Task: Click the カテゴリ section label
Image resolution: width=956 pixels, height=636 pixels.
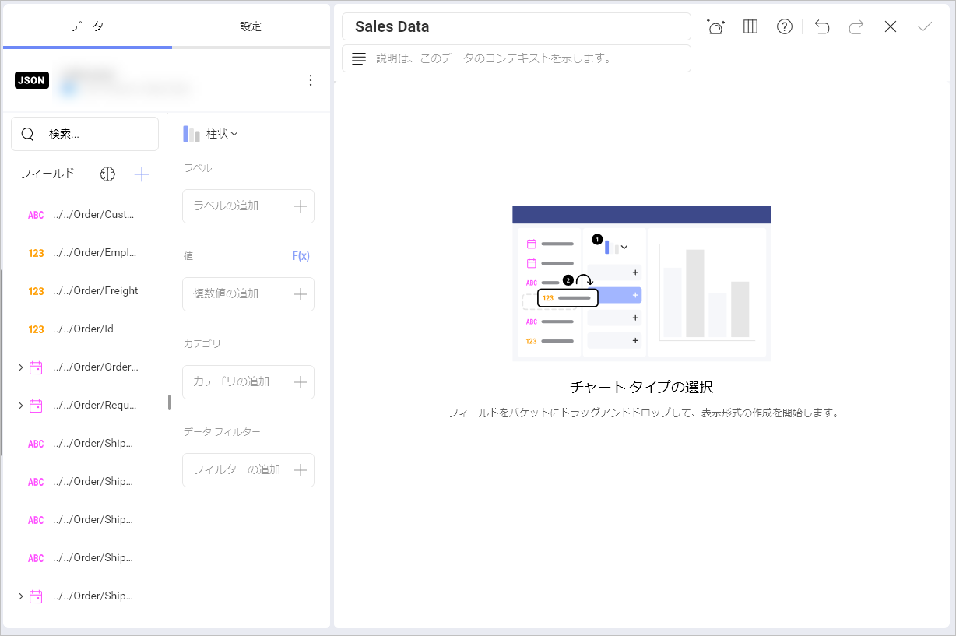Action: (x=202, y=344)
